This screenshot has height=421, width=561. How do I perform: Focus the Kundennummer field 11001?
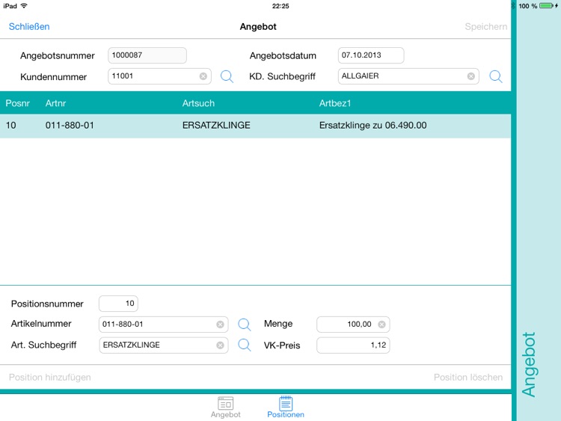[x=159, y=76]
